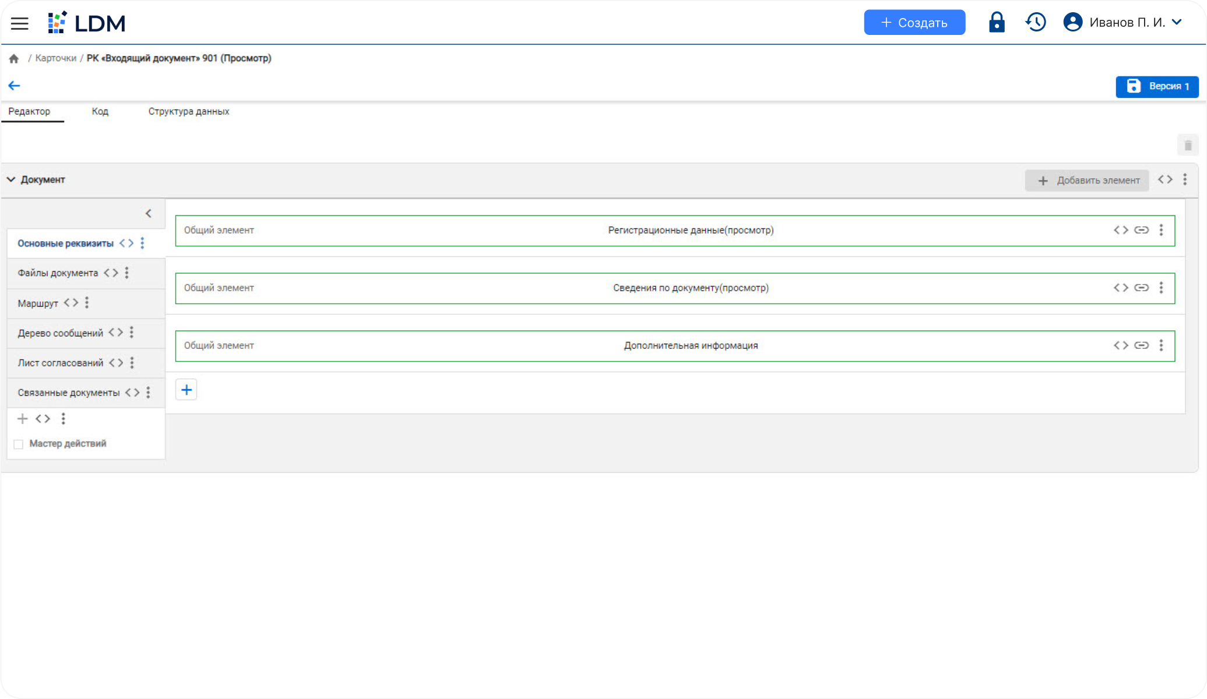Collapse the Документ section
Viewport: 1207px width, 699px height.
pos(11,179)
